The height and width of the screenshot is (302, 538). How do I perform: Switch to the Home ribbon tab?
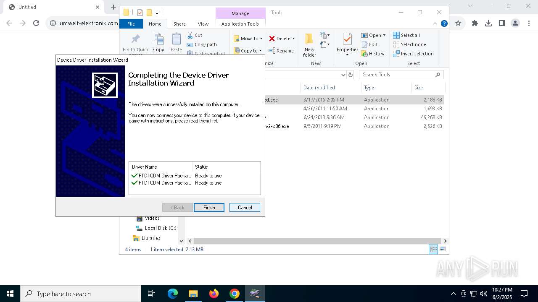tap(155, 24)
